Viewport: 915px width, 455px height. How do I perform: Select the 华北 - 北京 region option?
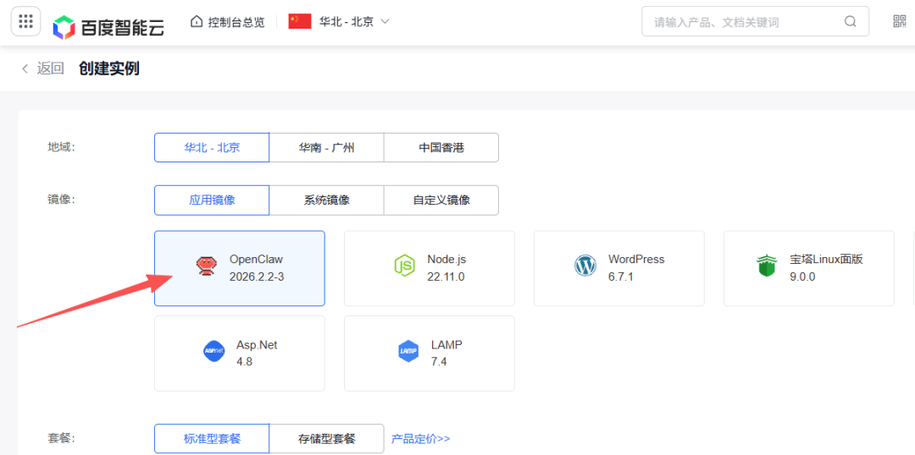(212, 147)
